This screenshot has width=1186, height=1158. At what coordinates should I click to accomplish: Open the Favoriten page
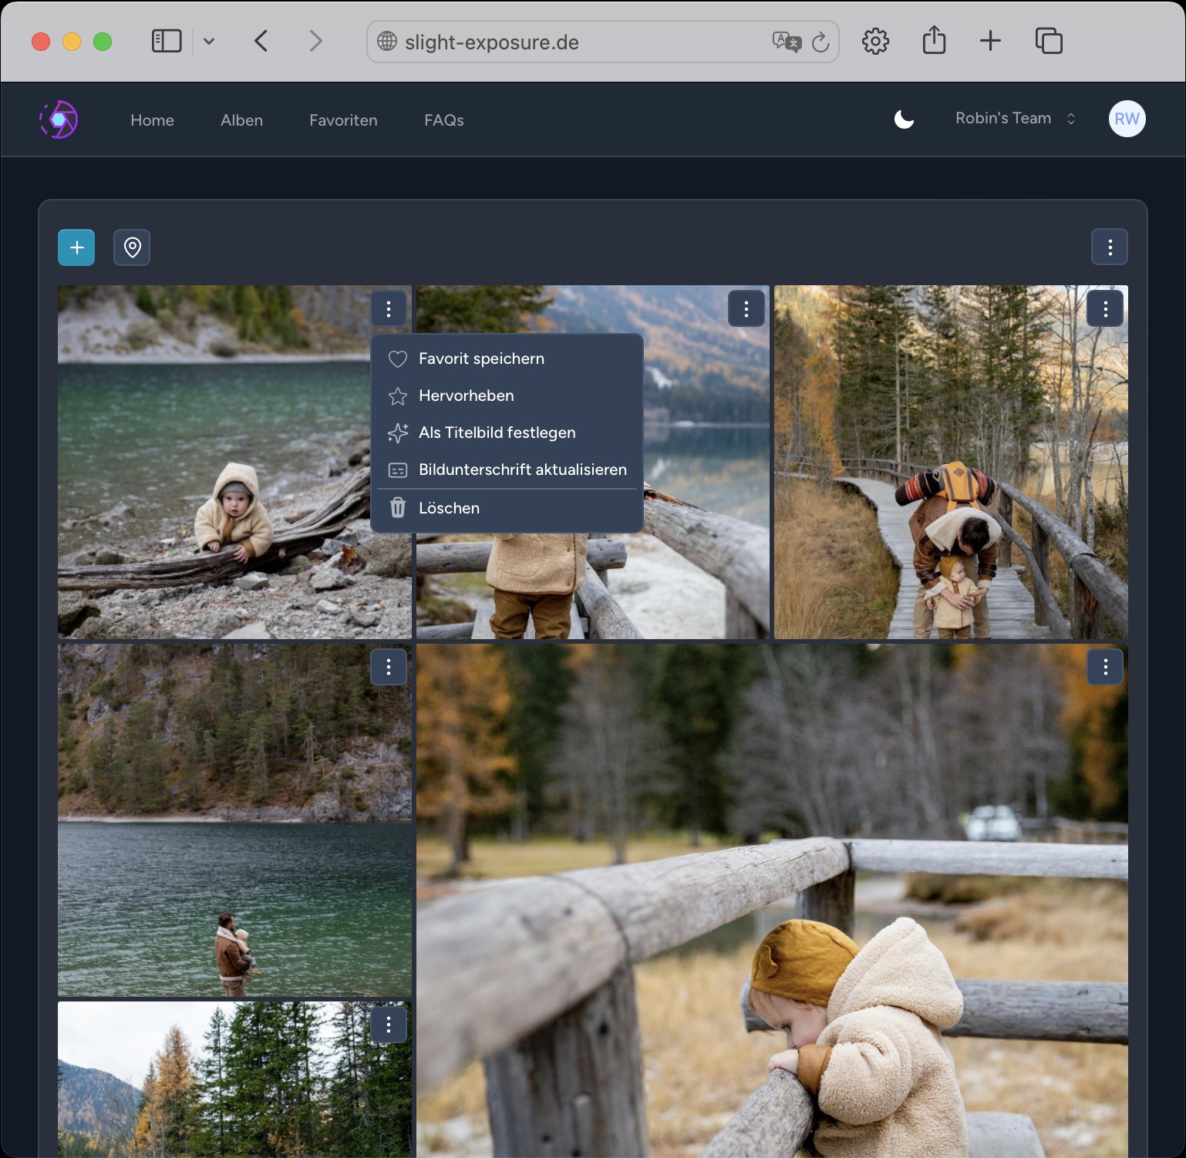coord(342,120)
